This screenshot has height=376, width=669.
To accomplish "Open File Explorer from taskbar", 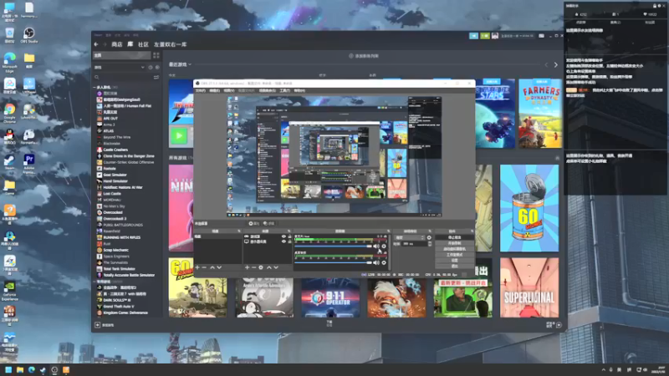I will [x=19, y=369].
